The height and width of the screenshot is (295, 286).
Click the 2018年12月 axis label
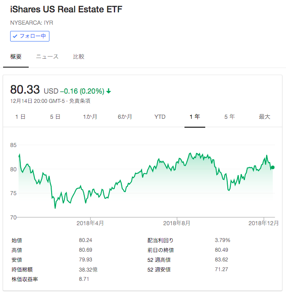click(x=263, y=223)
